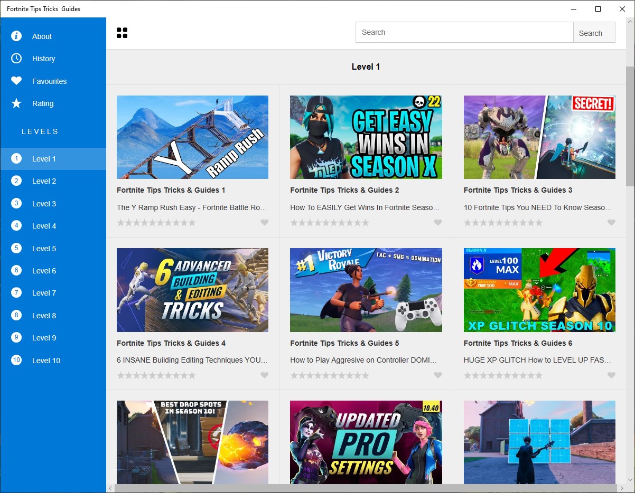Focus the Search input field

[x=464, y=32]
